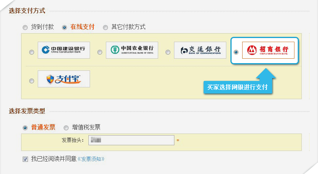318x174 pixels.
Task: Select the 在线支付 radio button
Action: click(x=64, y=28)
